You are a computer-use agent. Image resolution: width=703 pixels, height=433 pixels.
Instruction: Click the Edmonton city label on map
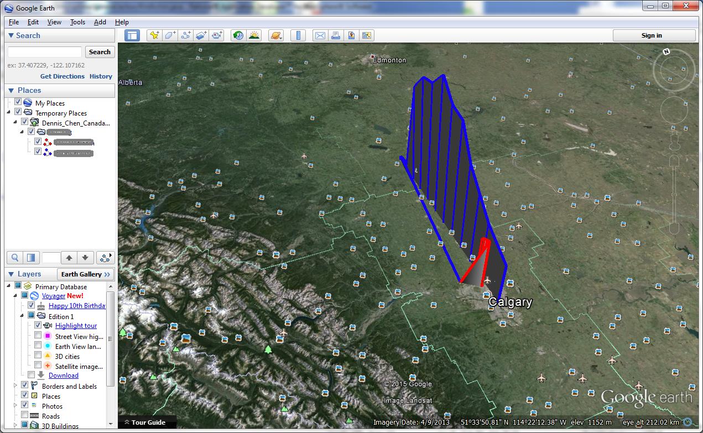click(389, 60)
